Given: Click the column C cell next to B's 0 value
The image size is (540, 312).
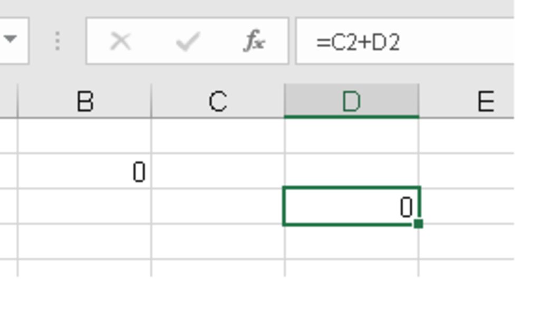Looking at the screenshot, I should click(218, 172).
